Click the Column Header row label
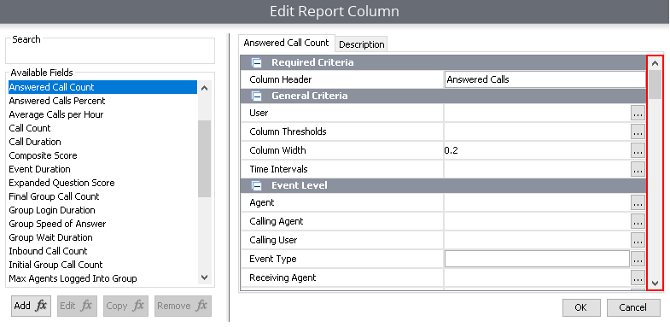The height and width of the screenshot is (327, 670). [281, 79]
